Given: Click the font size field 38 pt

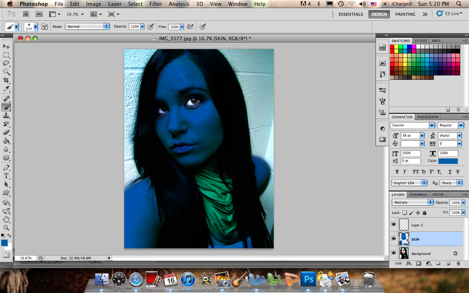Looking at the screenshot, I should [410, 135].
